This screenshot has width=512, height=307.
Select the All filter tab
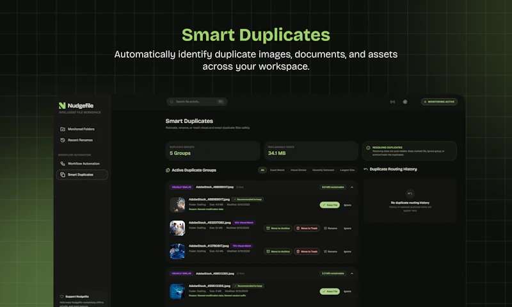pos(262,170)
